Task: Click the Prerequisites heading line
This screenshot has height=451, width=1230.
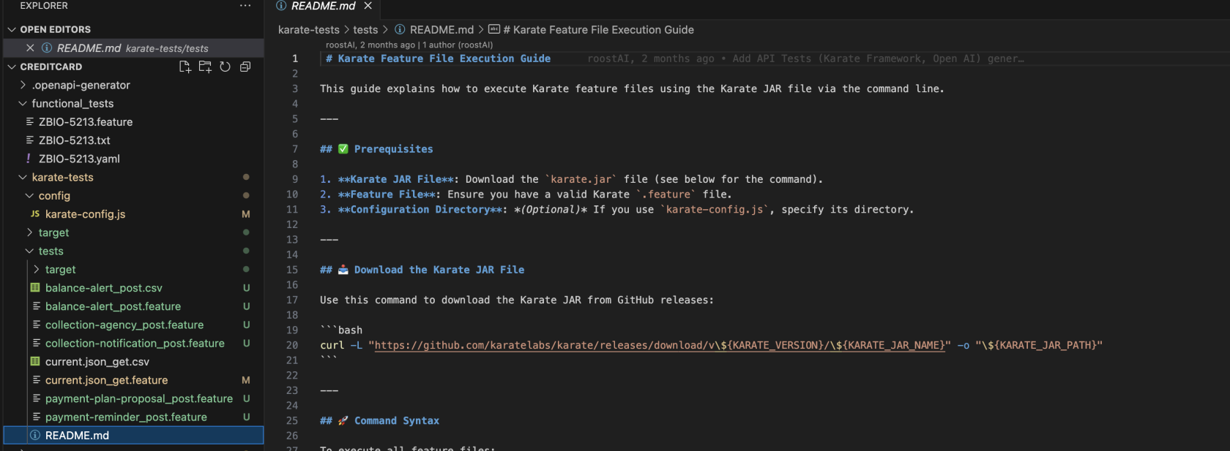Action: (x=376, y=149)
